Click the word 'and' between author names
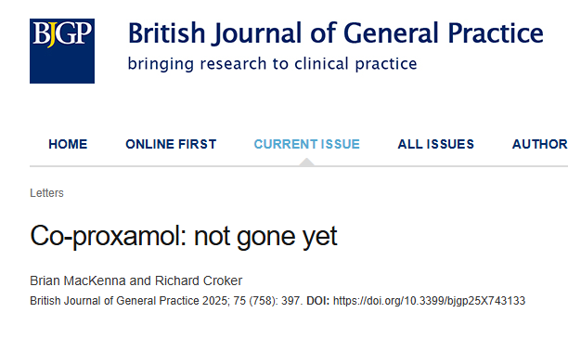The height and width of the screenshot is (339, 568). (140, 280)
